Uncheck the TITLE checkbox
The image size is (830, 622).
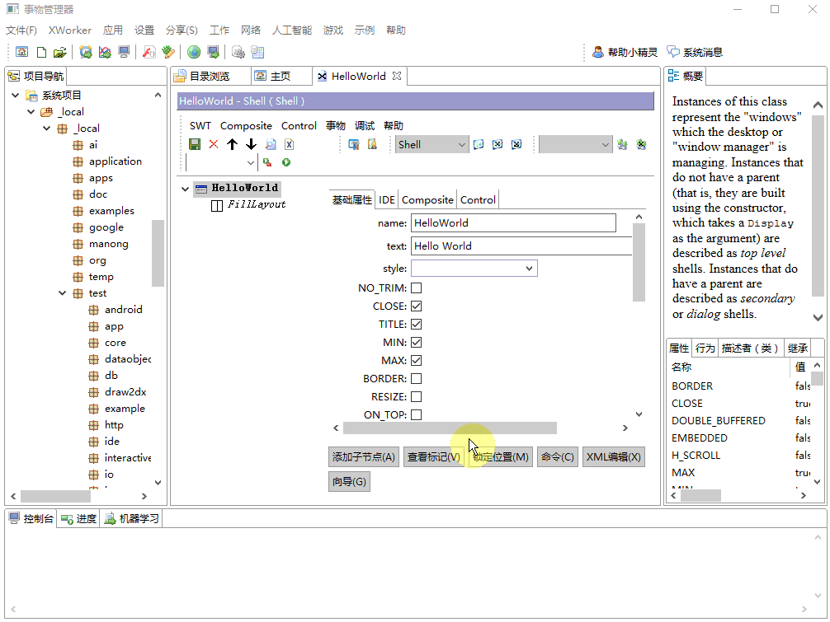(x=416, y=324)
